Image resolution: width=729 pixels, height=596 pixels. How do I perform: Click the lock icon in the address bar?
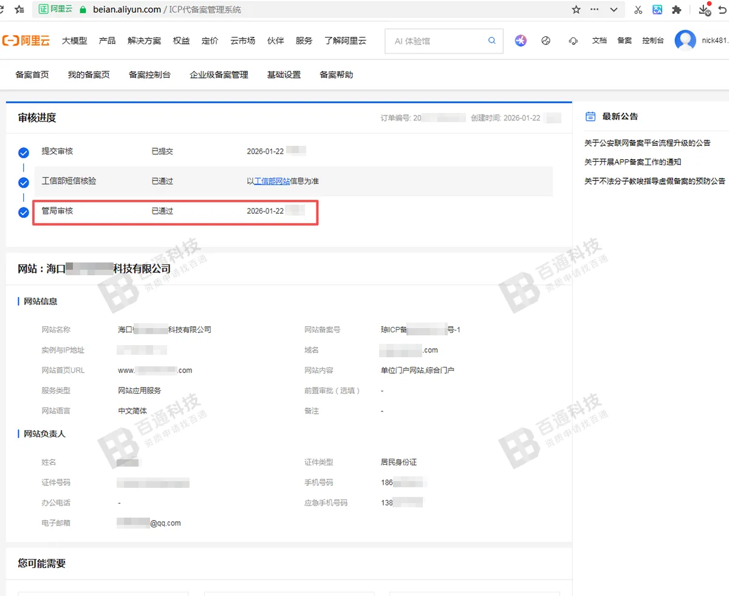pyautogui.click(x=82, y=9)
